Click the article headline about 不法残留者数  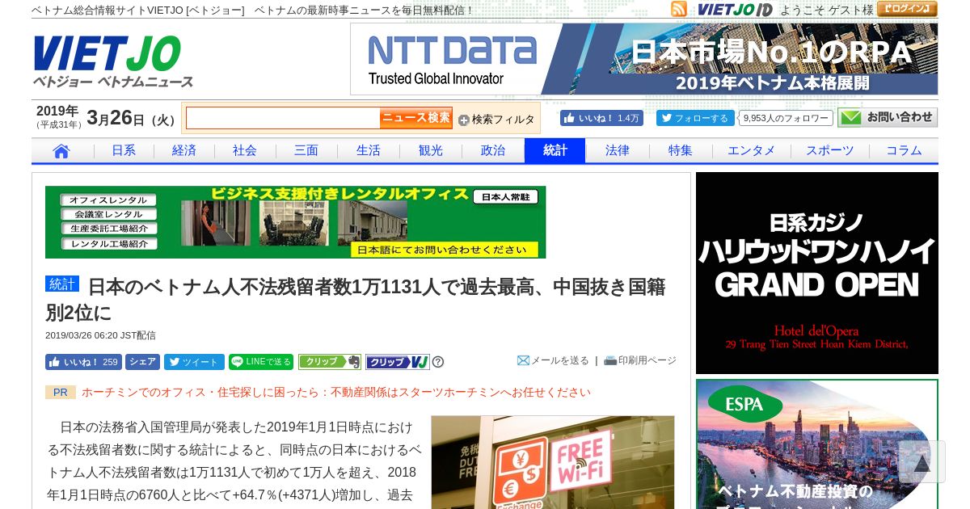click(x=356, y=300)
